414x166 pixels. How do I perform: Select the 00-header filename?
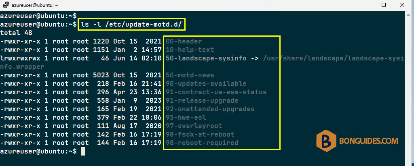[x=184, y=41]
